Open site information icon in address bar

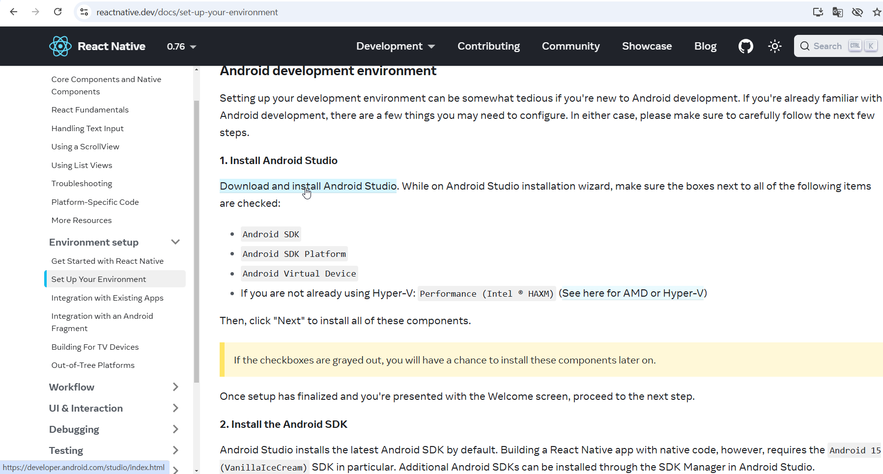coord(85,12)
